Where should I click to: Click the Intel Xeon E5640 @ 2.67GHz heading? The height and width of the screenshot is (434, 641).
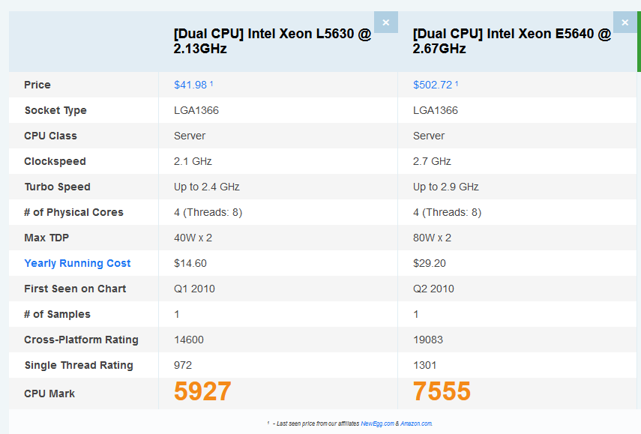(x=512, y=41)
